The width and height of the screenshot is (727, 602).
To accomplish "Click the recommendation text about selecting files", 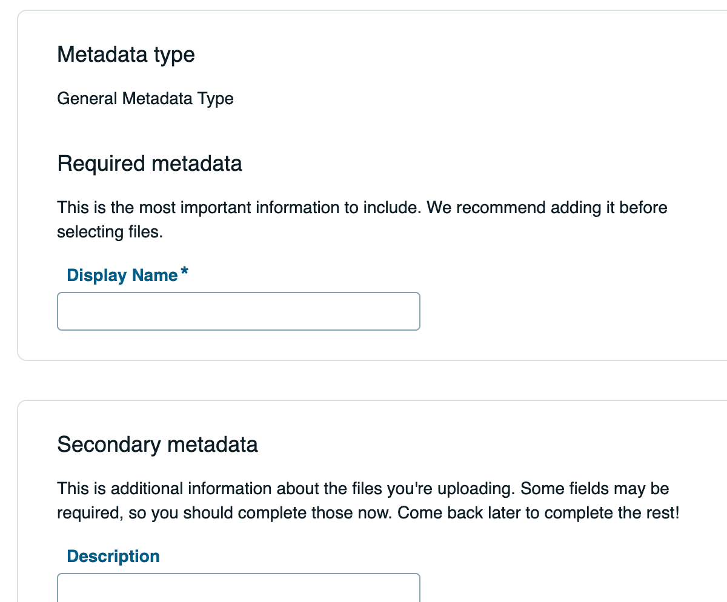I will point(362,219).
